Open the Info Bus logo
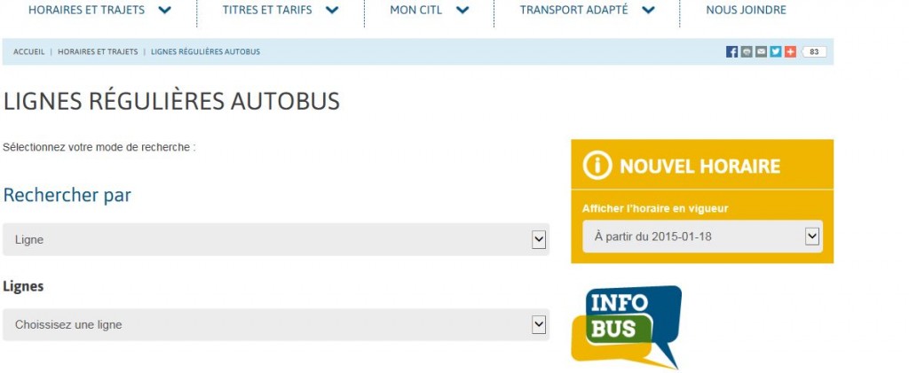The height and width of the screenshot is (373, 909). [626, 327]
